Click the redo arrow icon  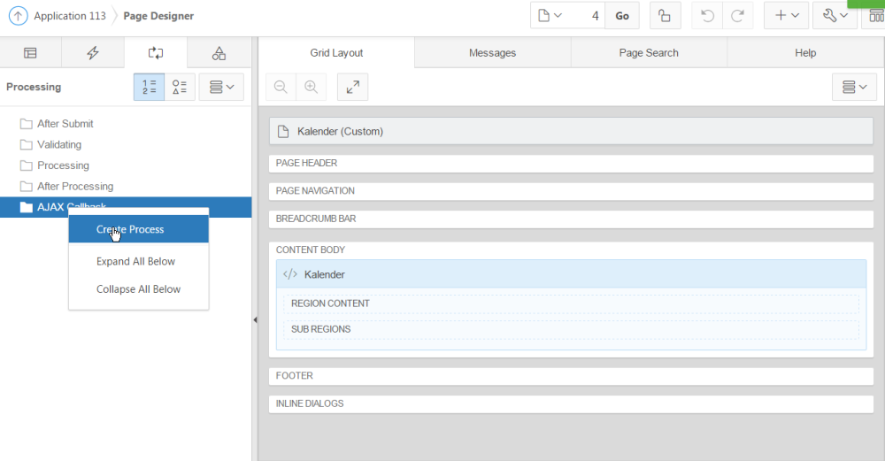tap(737, 16)
